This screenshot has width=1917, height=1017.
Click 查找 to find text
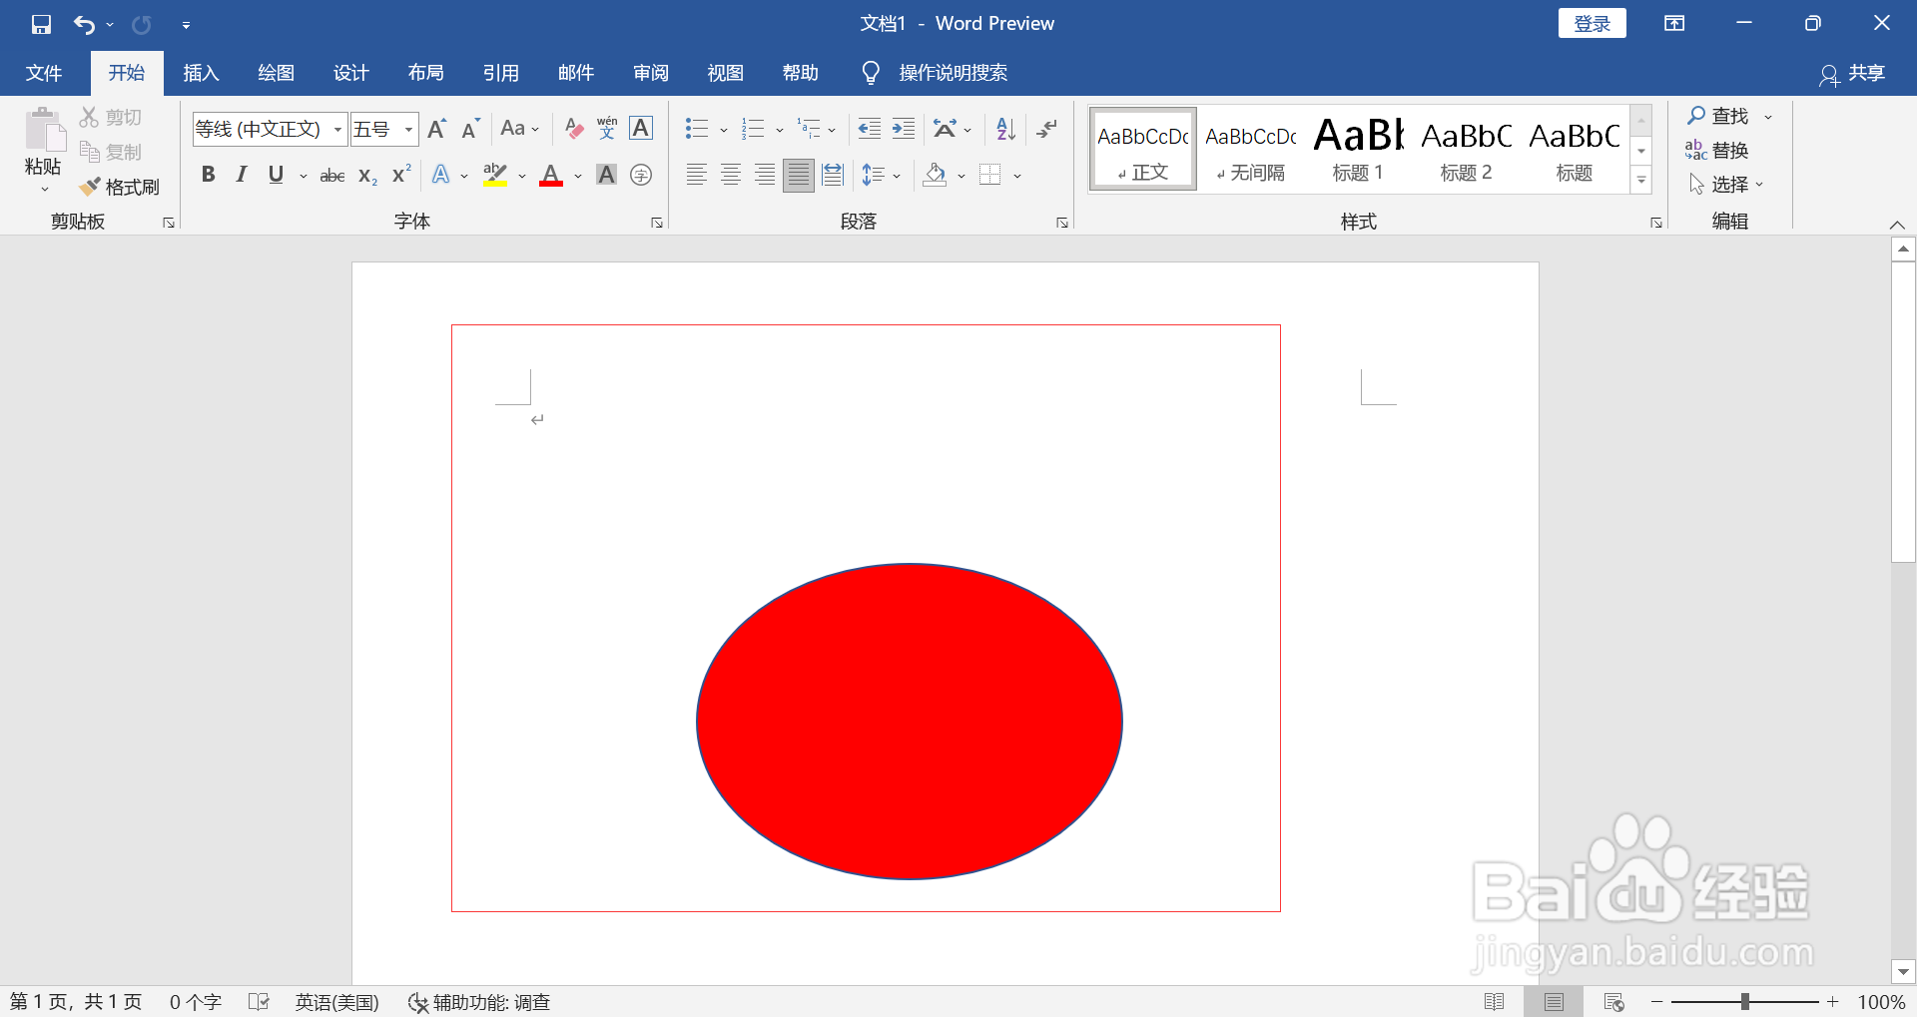click(x=1718, y=117)
